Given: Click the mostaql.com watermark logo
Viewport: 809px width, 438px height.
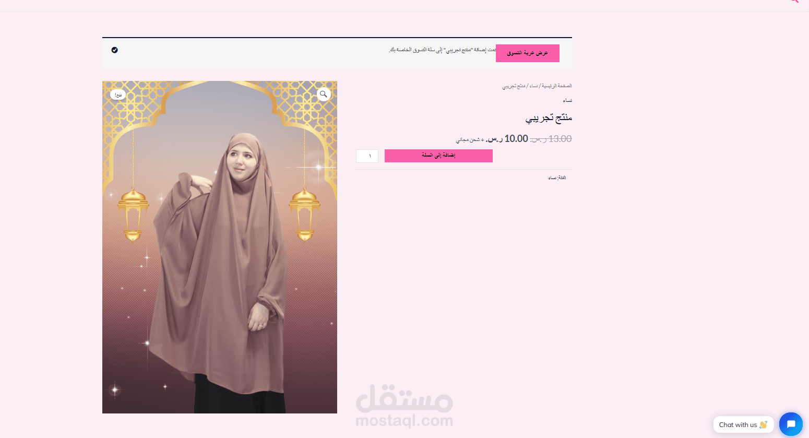Looking at the screenshot, I should [404, 406].
